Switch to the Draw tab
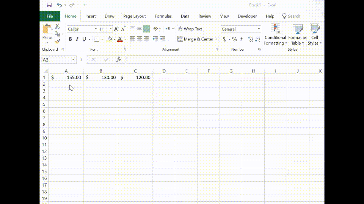 (x=110, y=16)
